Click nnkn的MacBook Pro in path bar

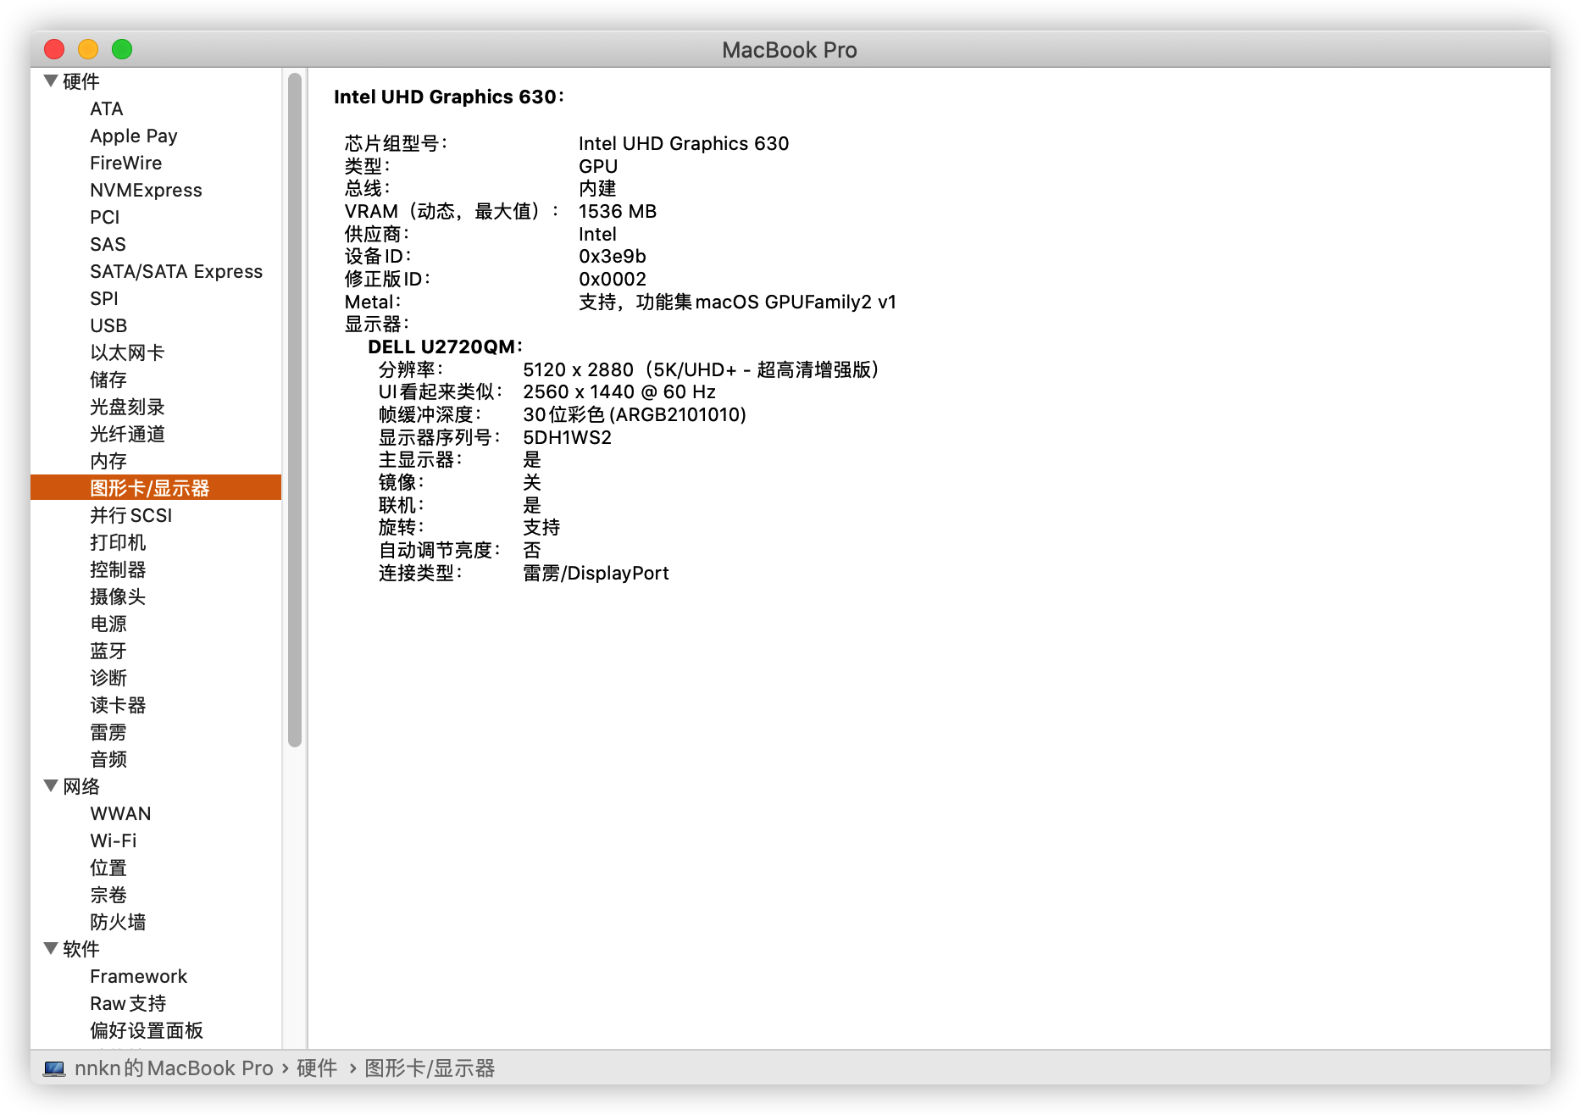pos(174,1068)
